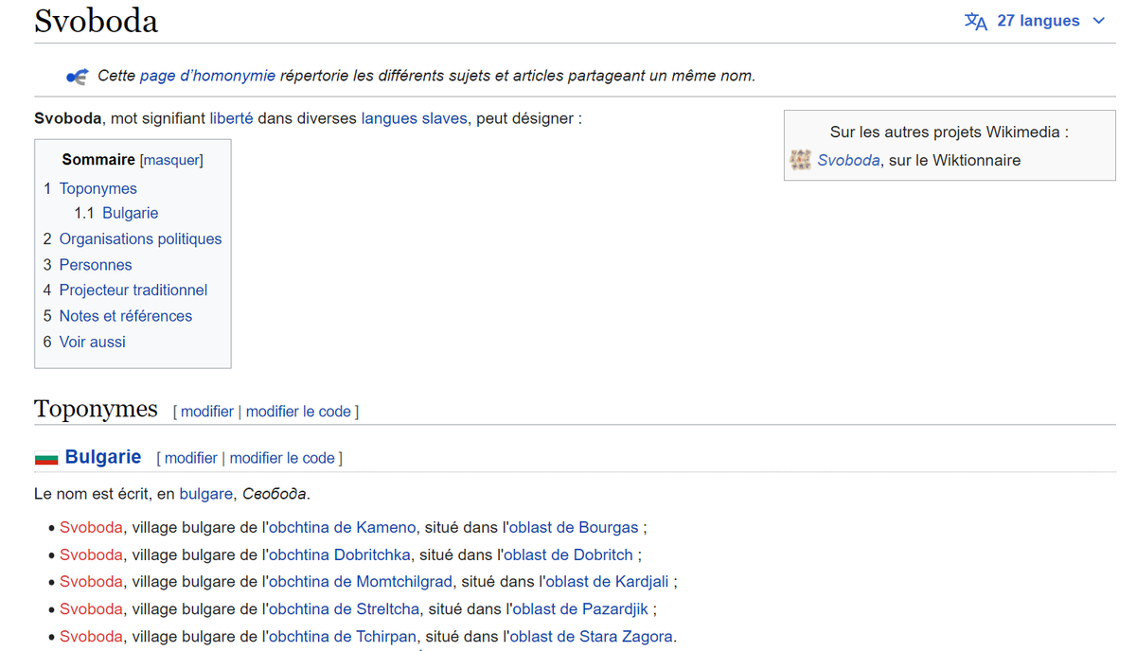Open obchtina de Streltcha link
Image resolution: width=1136 pixels, height=651 pixels.
pos(344,608)
